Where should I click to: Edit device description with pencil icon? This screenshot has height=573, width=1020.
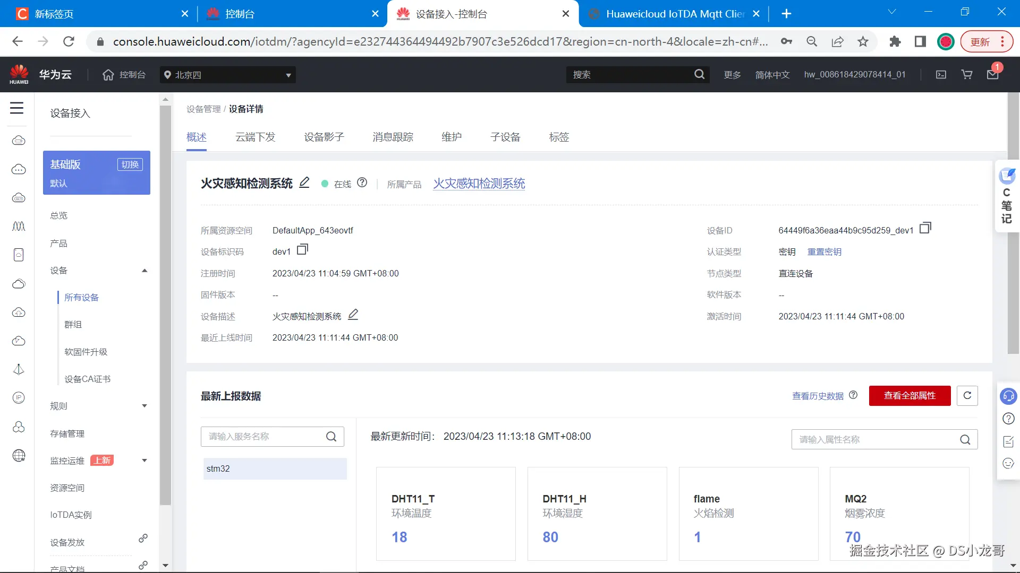pyautogui.click(x=353, y=315)
